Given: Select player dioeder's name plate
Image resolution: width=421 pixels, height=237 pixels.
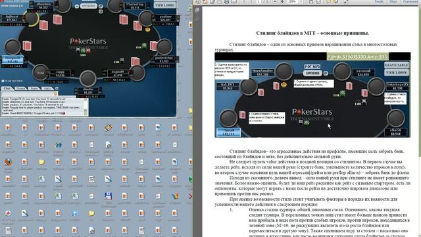Looking at the screenshot, I should click(88, 91).
